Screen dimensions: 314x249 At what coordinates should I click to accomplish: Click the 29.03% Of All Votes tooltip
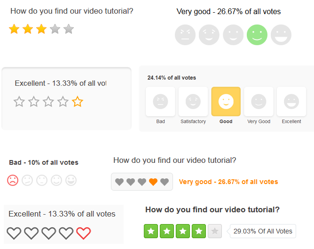263,231
